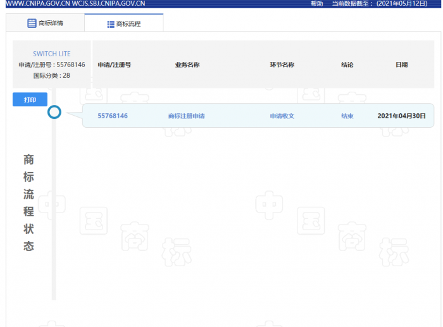The height and width of the screenshot is (327, 443).
Task: Click the document icon beside 商标详情
Action: pos(32,23)
